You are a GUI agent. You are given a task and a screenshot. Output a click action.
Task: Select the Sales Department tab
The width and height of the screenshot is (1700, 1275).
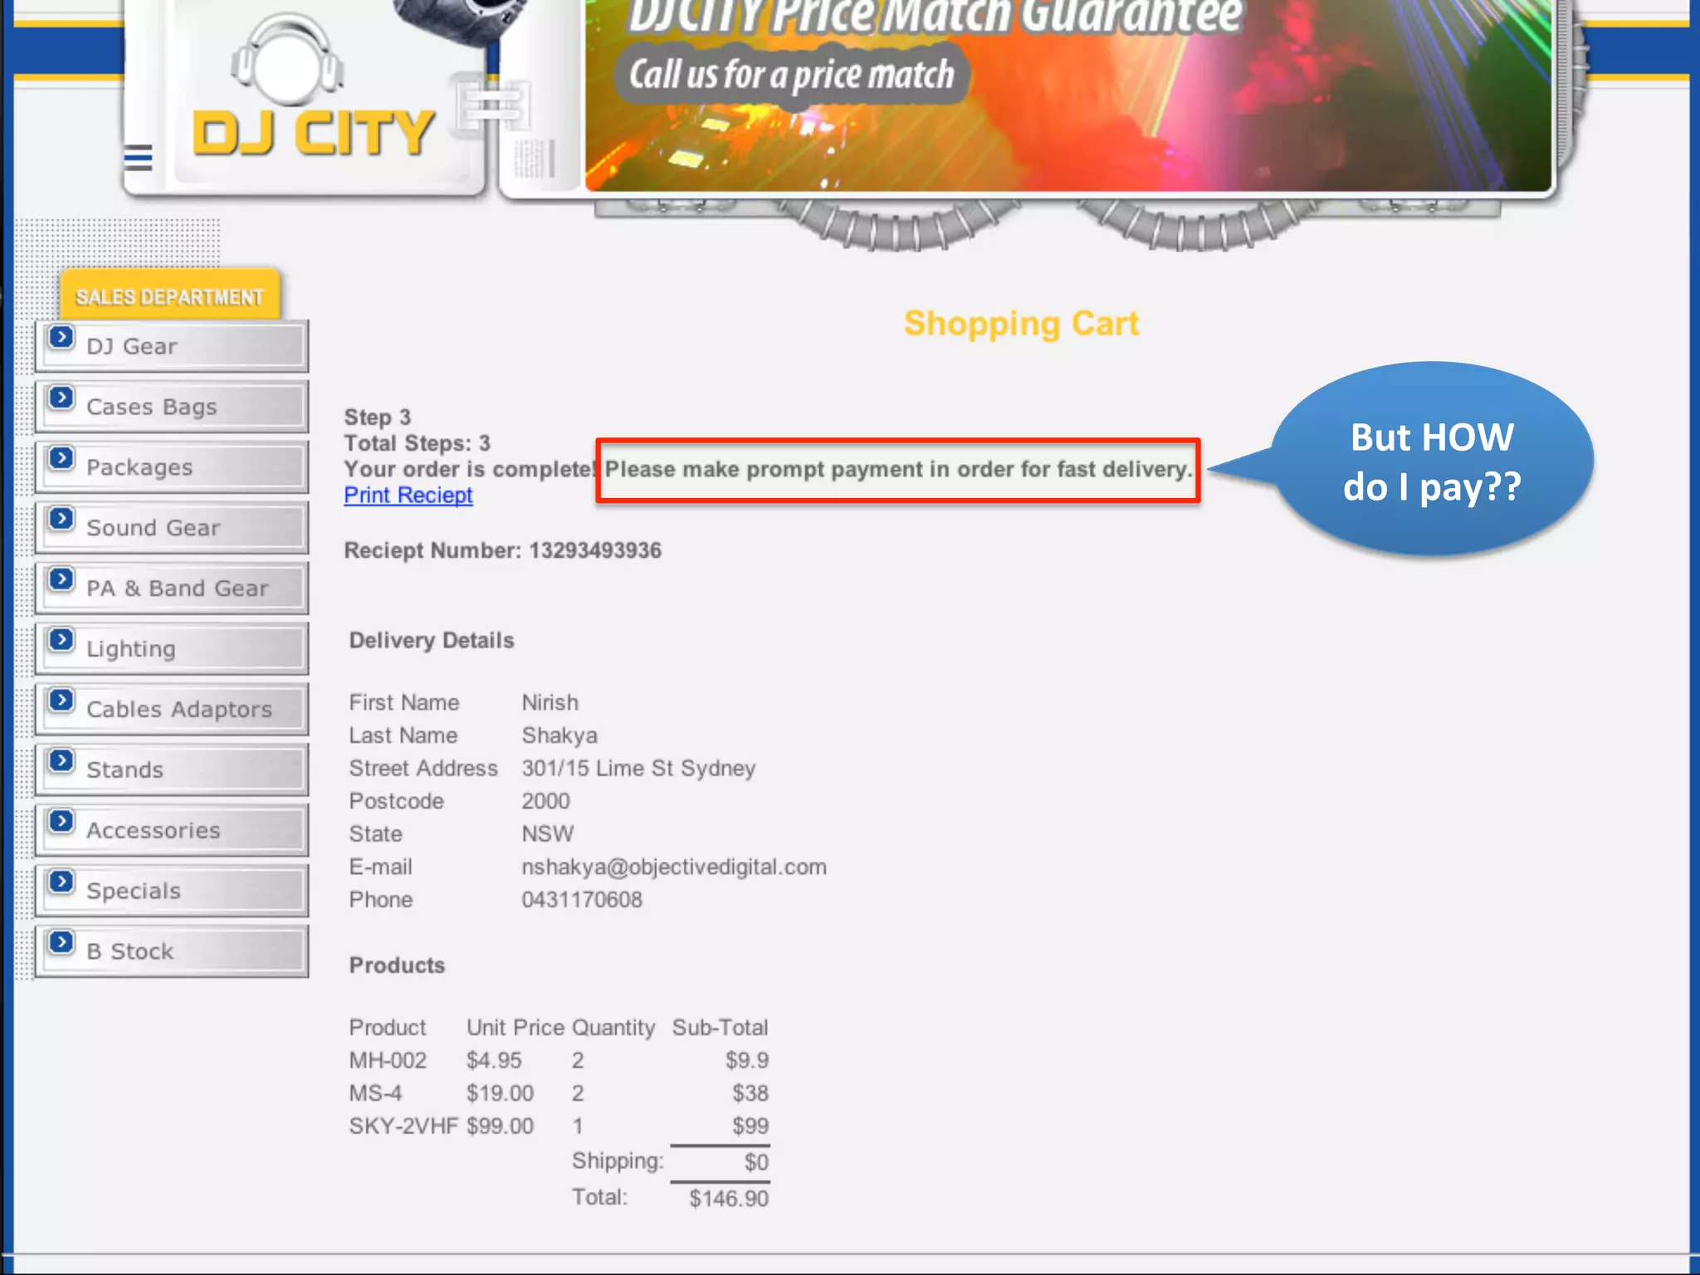tap(169, 296)
